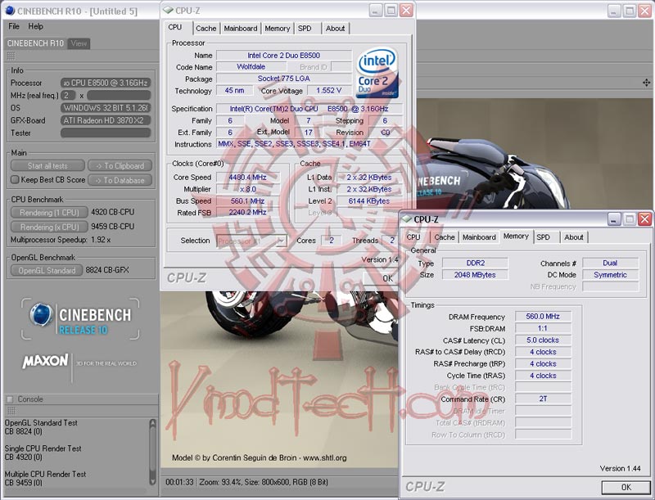Viewport: 655px width, 500px height.
Task: Click the Intel Core 2 Duo logo
Action: point(377,73)
